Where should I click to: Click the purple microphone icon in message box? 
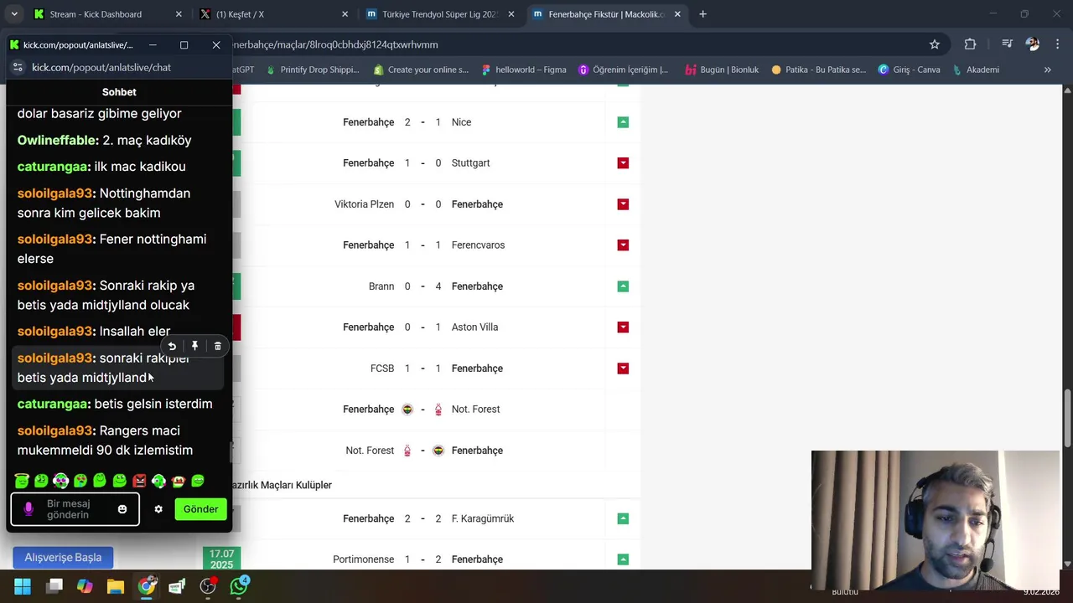pos(29,508)
